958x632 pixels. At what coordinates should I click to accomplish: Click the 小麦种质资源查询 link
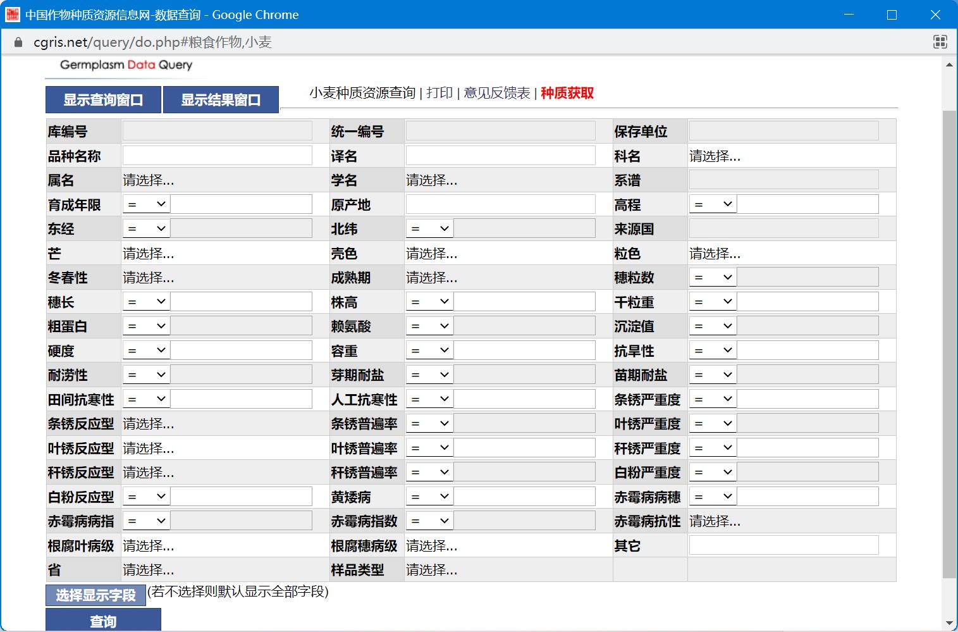362,93
